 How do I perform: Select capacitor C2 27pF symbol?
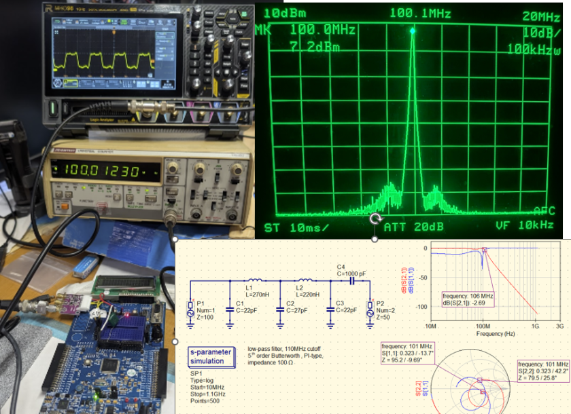[280, 309]
